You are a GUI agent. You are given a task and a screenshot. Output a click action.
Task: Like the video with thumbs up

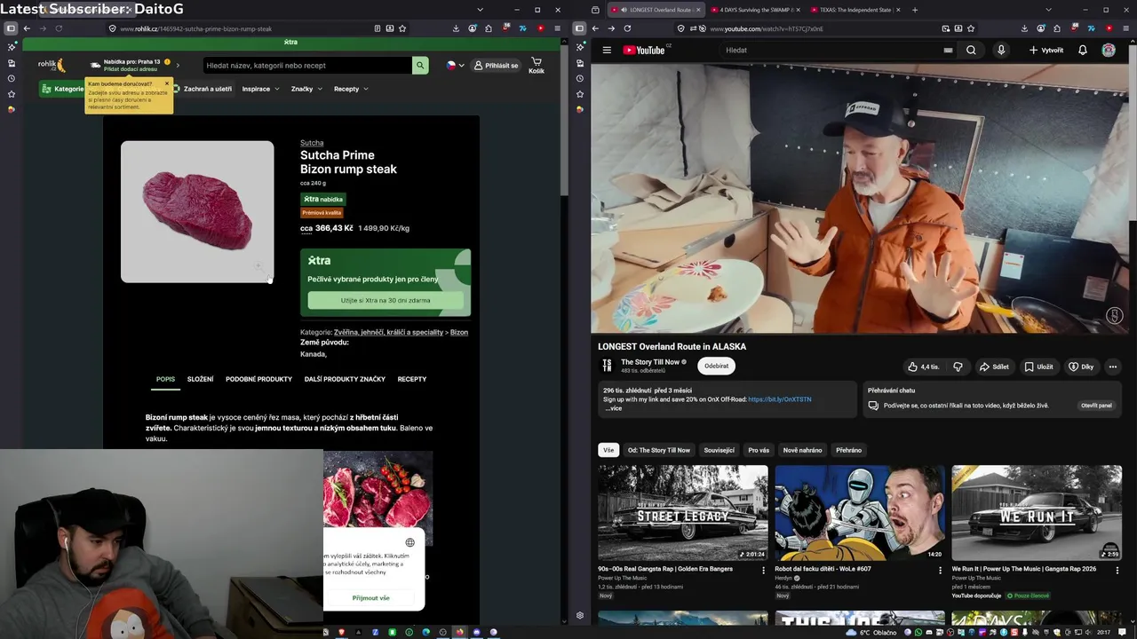tap(922, 367)
